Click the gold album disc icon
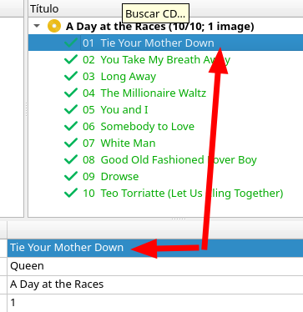The width and height of the screenshot is (303, 312). 54,26
